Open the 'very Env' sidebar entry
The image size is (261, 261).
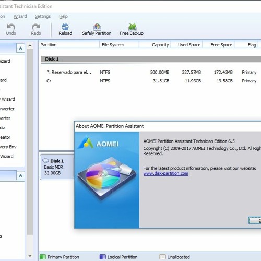[8, 147]
